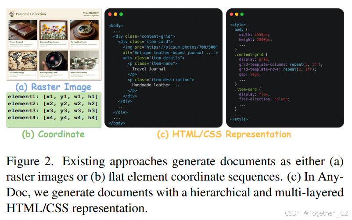The height and width of the screenshot is (220, 352).
Task: Open the Travel Journal leather book thumbnail
Action: click(23, 30)
